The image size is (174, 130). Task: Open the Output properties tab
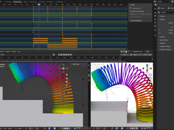click(x=155, y=16)
